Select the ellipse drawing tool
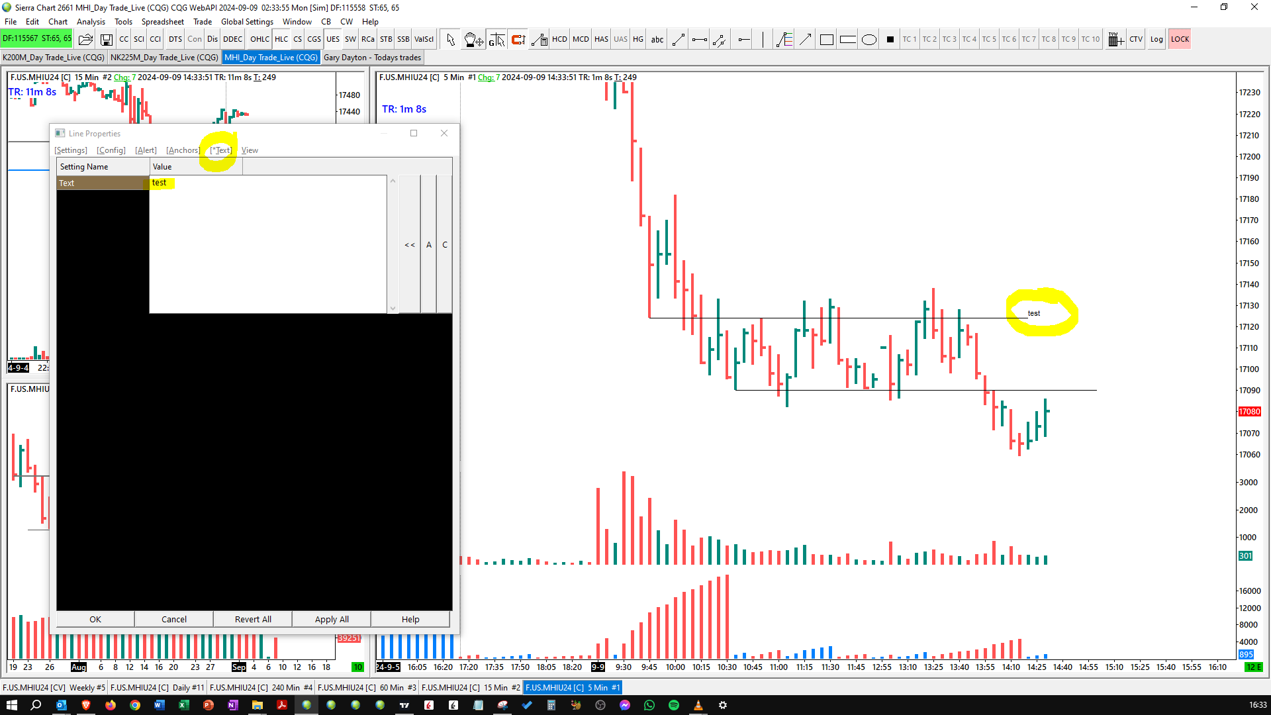Viewport: 1271px width, 715px height. click(x=869, y=40)
